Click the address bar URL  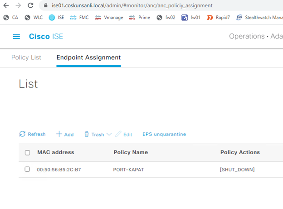click(x=132, y=5)
